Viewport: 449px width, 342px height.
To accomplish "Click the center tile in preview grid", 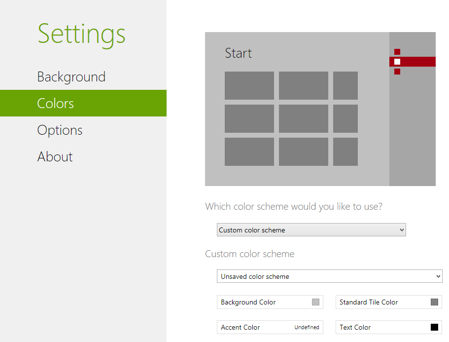I will (303, 118).
